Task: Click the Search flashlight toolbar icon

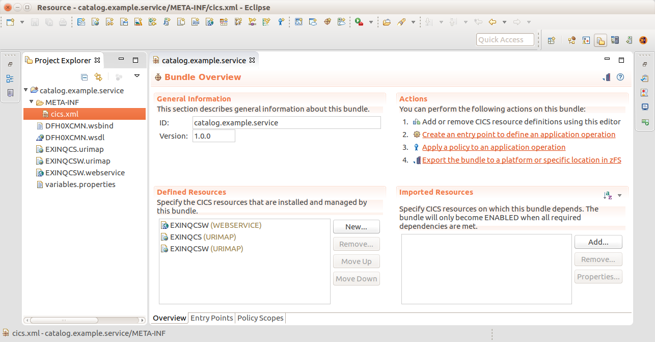Action: click(401, 22)
